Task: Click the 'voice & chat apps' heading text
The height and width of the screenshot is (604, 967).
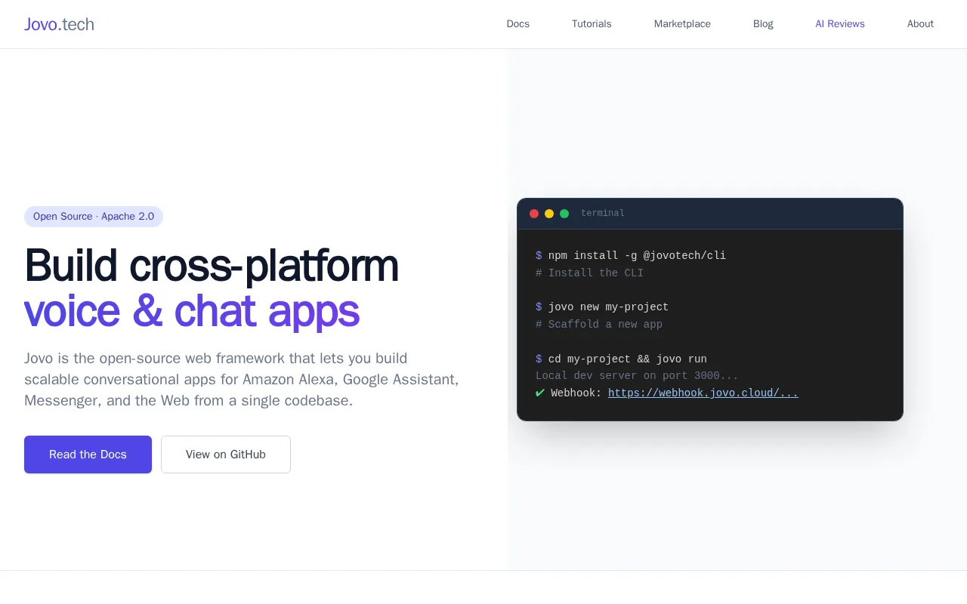Action: pyautogui.click(x=192, y=311)
